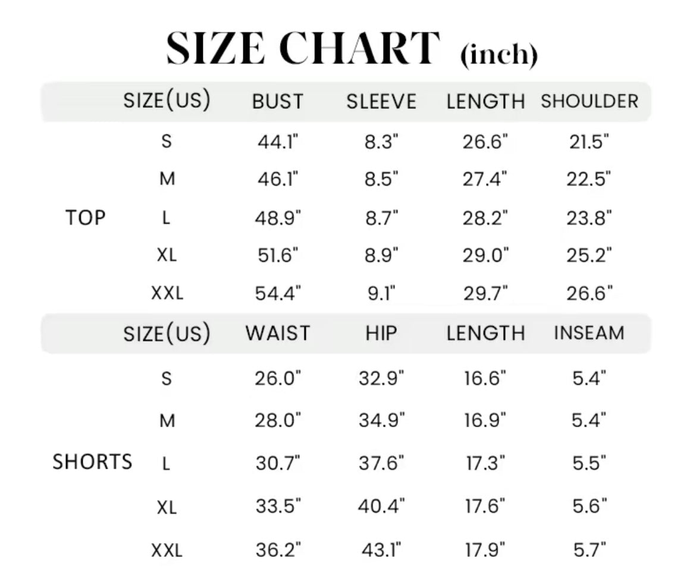Select the WAIST column header
Image resolution: width=696 pixels, height=583 pixels.
[278, 334]
